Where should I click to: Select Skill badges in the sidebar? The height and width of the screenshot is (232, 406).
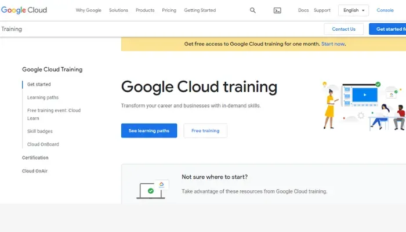click(x=40, y=131)
